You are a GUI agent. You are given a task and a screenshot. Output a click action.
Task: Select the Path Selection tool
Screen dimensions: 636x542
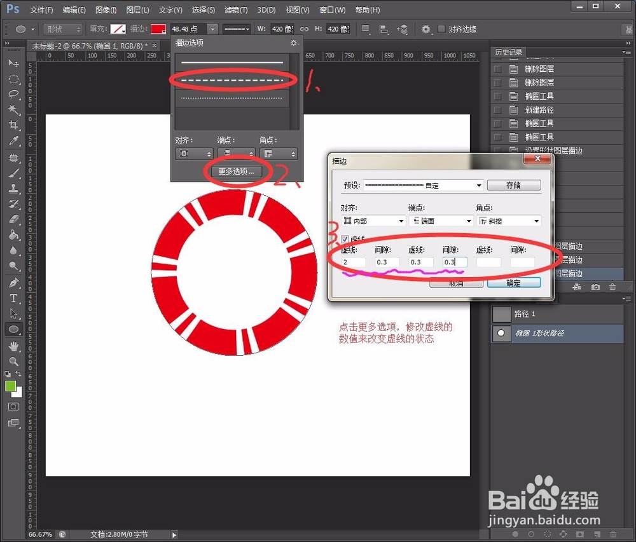(x=13, y=313)
